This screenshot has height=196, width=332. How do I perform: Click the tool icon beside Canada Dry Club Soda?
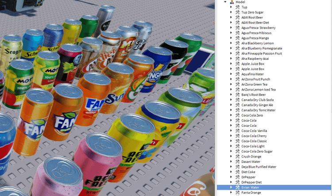(238, 100)
